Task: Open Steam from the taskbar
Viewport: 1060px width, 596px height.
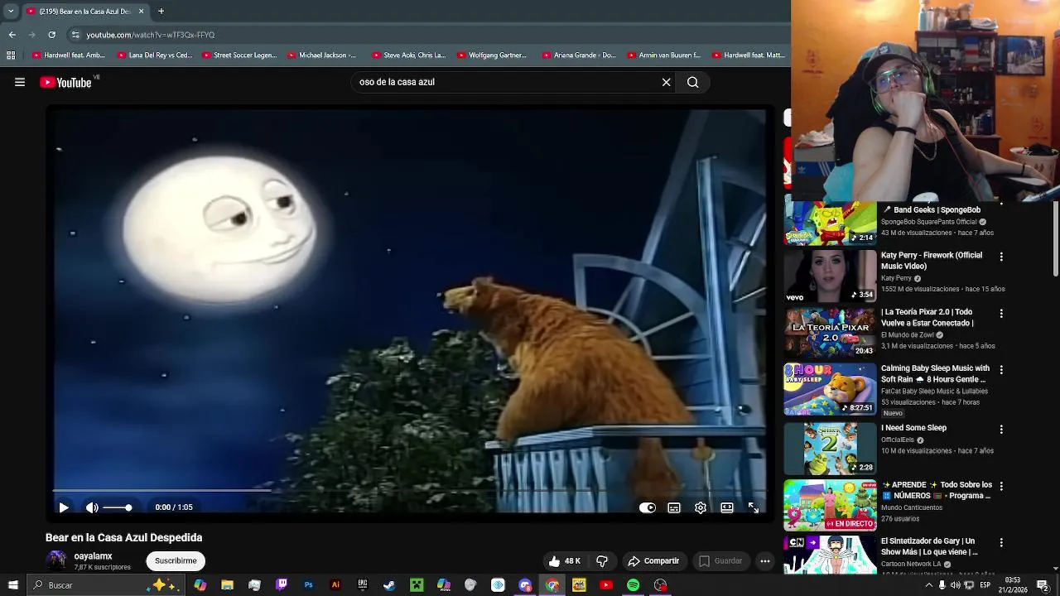Action: point(389,585)
